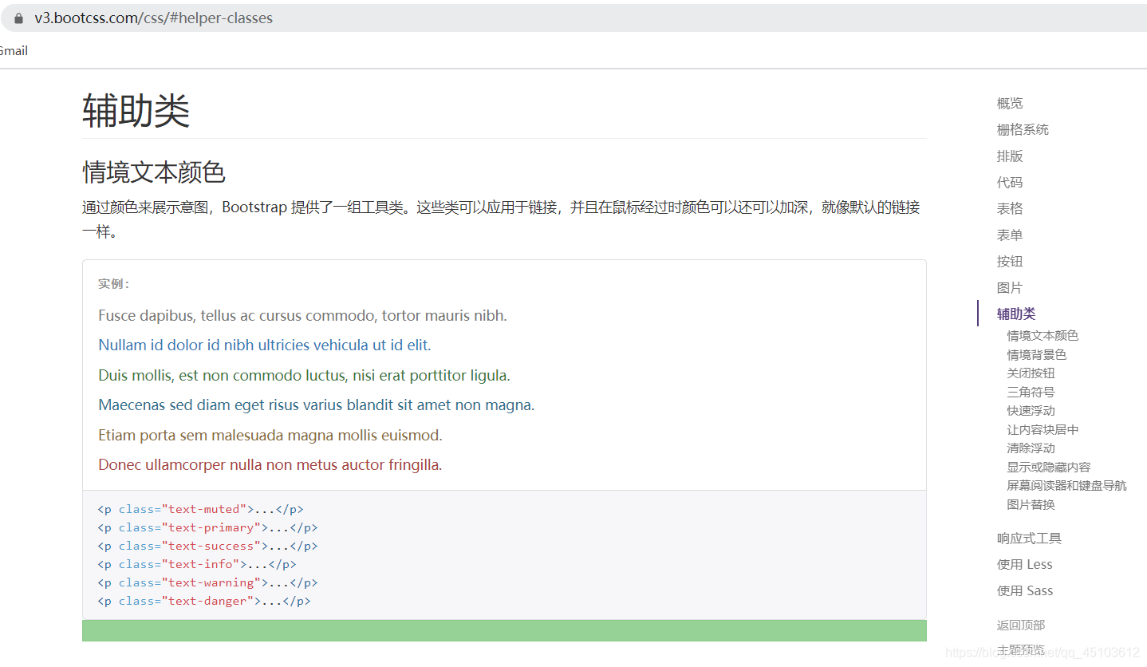
Task: Select 三角符号 sidebar sub-item
Action: pyautogui.click(x=1031, y=392)
